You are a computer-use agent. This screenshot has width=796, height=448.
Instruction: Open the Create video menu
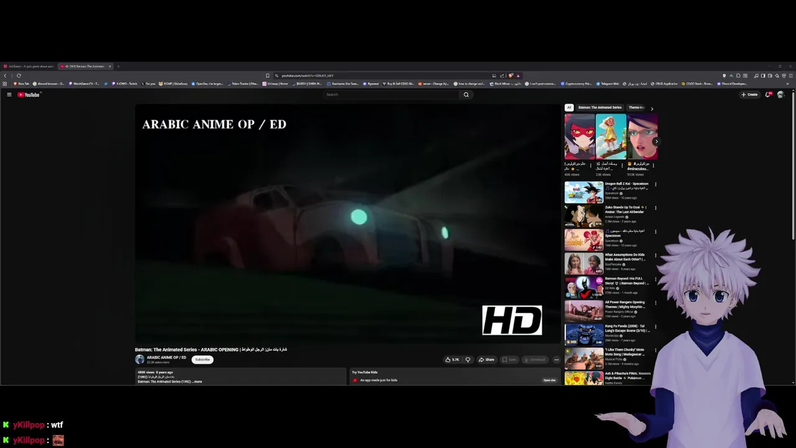749,95
